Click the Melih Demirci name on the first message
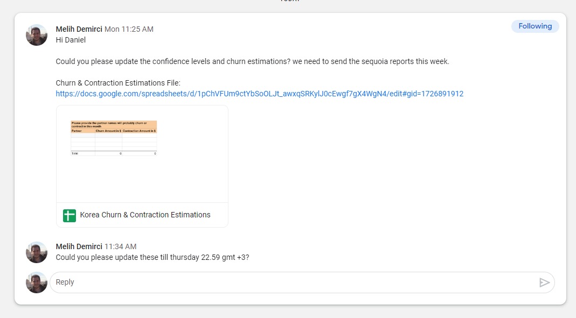Screen dimensions: 576x318 [79, 29]
